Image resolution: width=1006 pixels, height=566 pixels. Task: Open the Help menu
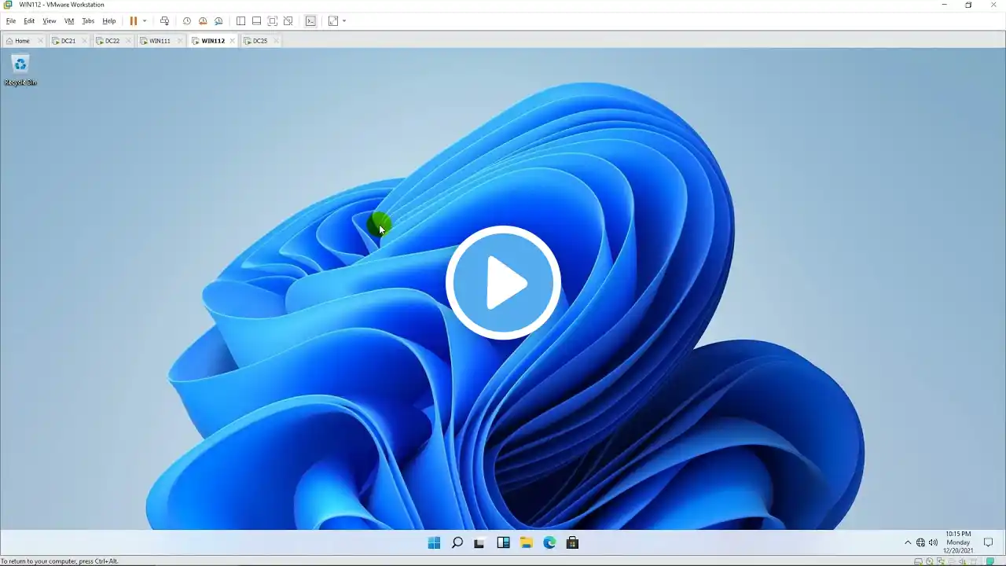point(109,21)
